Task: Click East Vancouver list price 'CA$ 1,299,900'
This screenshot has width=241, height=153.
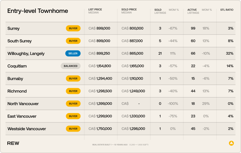Action: coord(100,116)
